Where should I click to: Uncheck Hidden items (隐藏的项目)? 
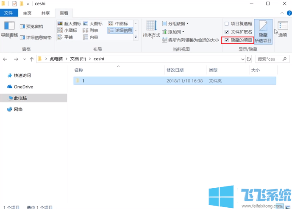238,40
